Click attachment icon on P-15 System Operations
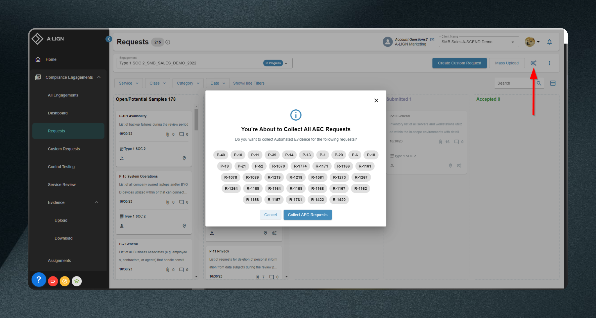Screen dimensions: 596x318 (168, 202)
